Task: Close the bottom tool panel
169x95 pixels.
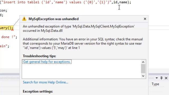Action: tap(166, 78)
